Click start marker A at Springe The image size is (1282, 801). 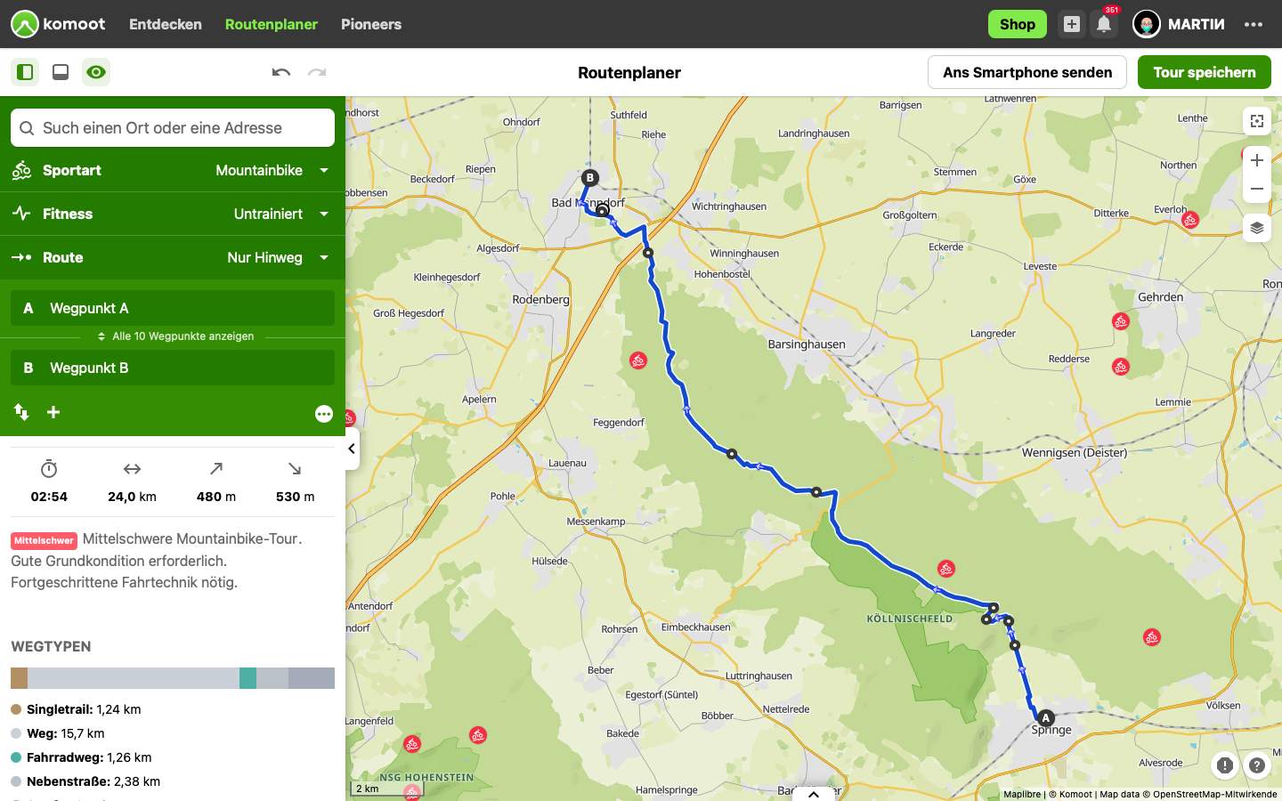pos(1046,718)
